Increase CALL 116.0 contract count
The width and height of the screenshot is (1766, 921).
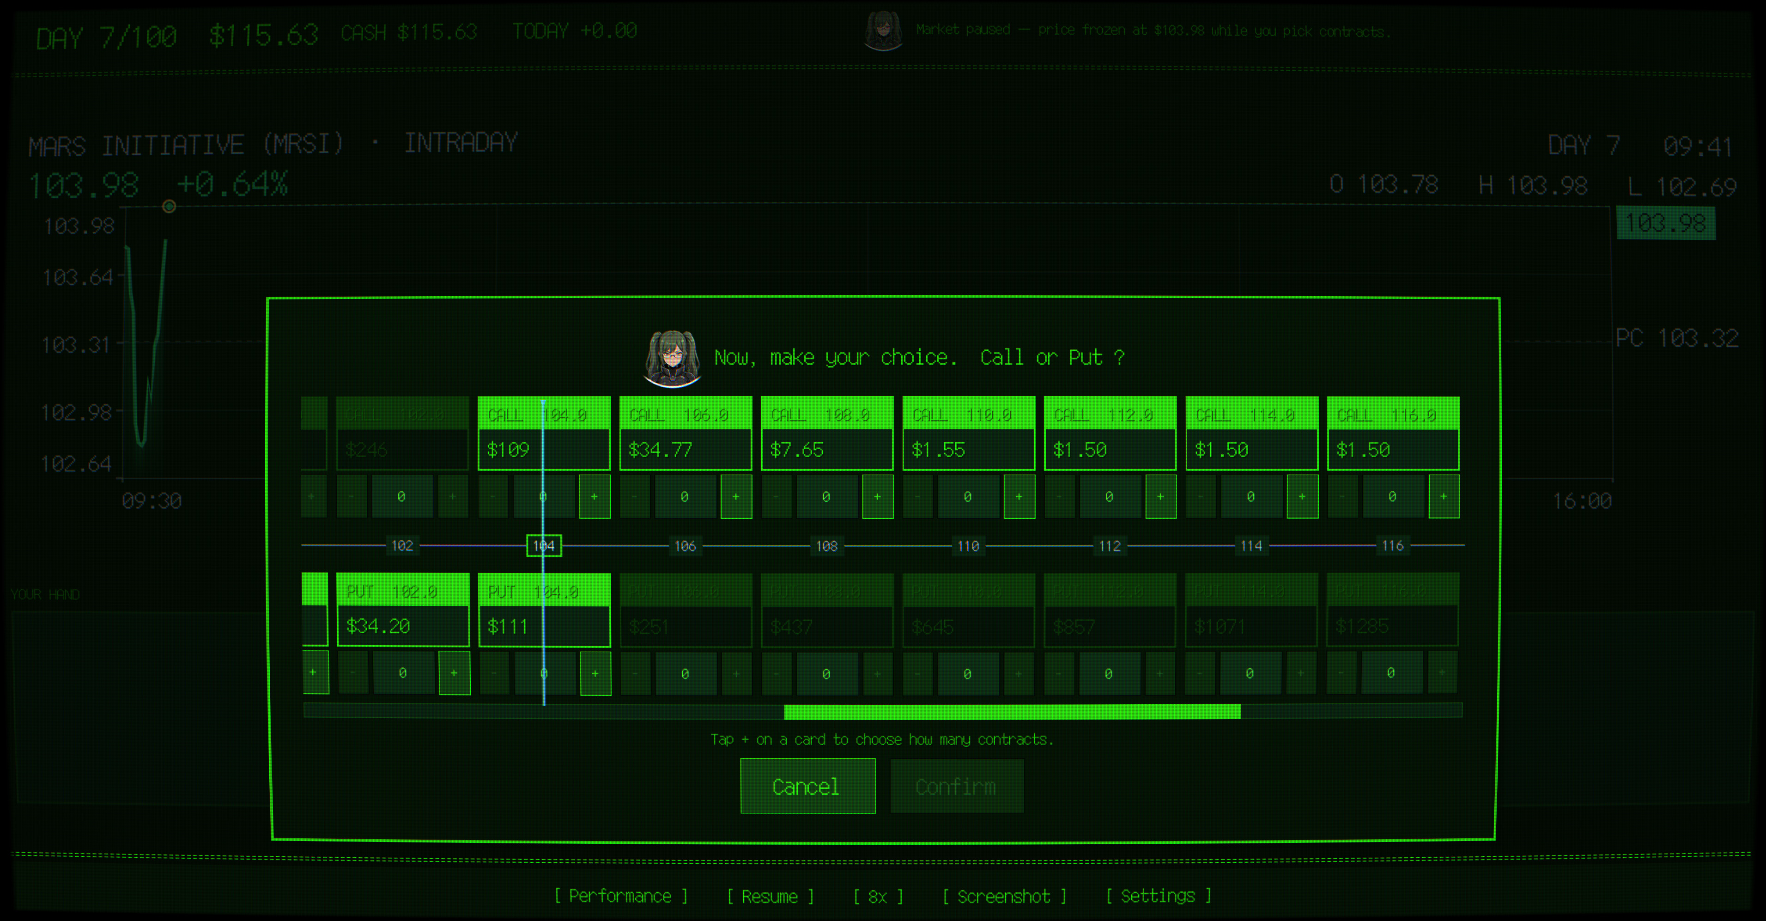[x=1444, y=496]
